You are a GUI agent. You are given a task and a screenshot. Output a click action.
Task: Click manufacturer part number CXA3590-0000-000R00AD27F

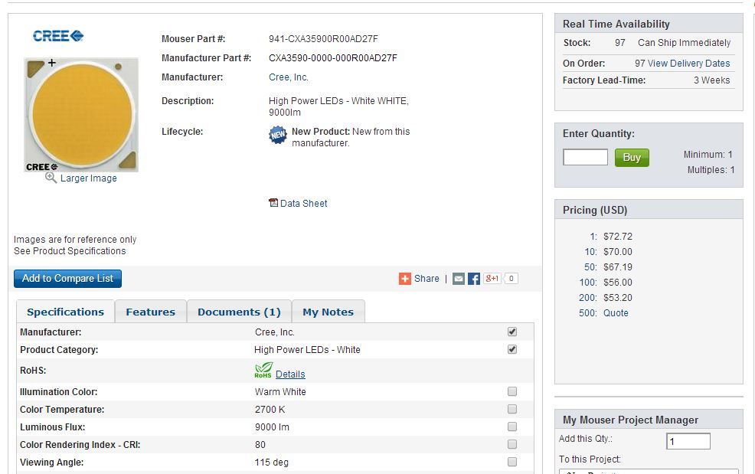click(333, 57)
